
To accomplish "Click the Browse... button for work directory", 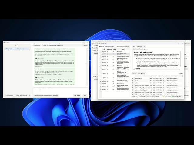I will (86, 45).
